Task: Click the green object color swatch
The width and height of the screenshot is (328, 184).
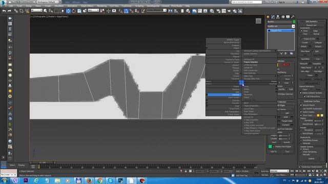Action: coord(294,21)
